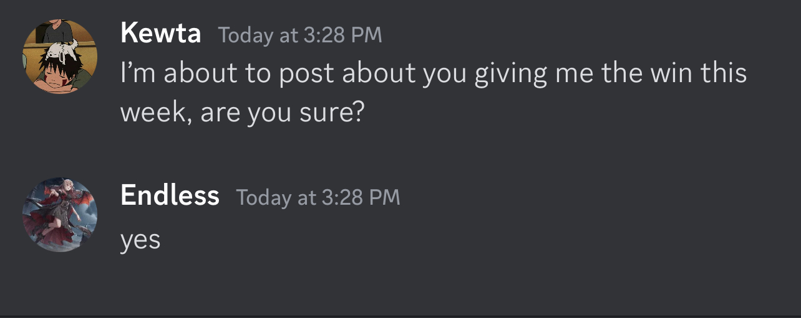This screenshot has width=801, height=318.
Task: Click the timestamp beside Endless's name
Action: [x=318, y=197]
